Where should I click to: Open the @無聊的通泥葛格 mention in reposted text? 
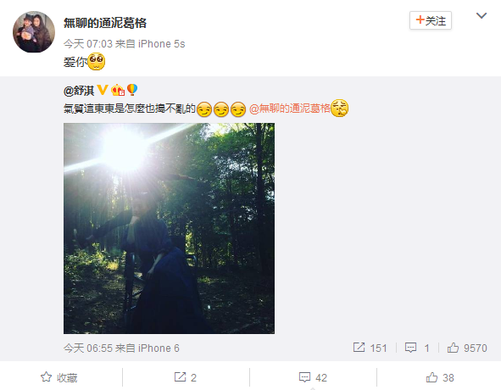pos(289,109)
